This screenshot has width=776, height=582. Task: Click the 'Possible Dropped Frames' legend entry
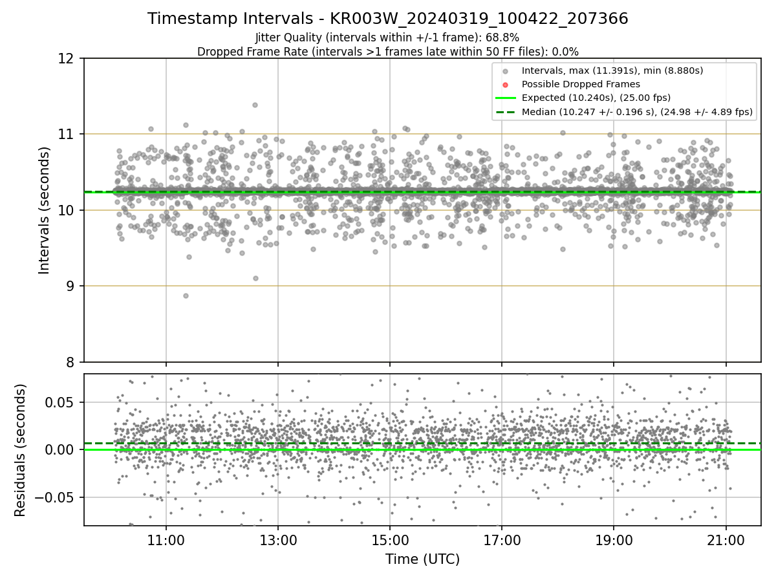pyautogui.click(x=581, y=84)
